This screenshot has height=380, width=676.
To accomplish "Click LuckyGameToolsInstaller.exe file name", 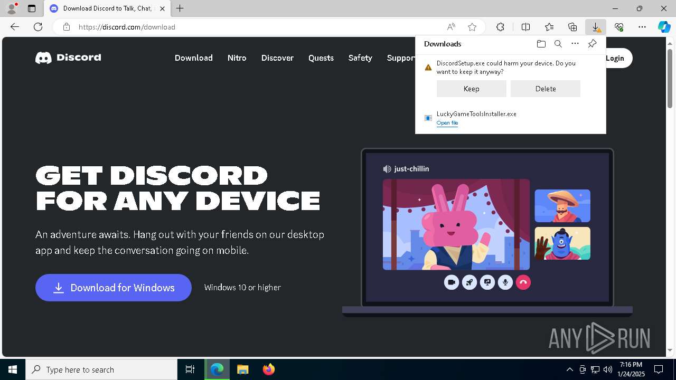I will pyautogui.click(x=476, y=114).
